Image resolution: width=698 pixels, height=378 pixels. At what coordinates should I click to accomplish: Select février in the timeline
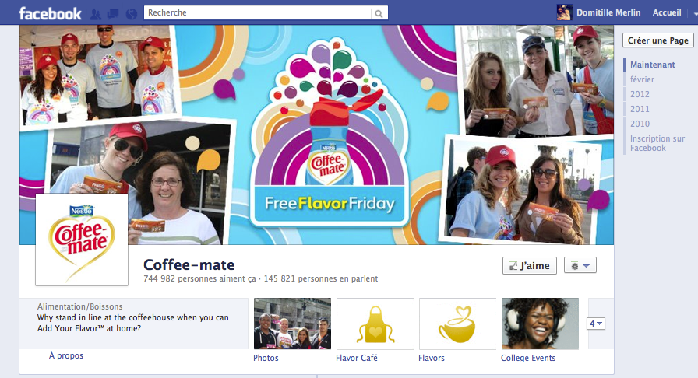pyautogui.click(x=642, y=79)
